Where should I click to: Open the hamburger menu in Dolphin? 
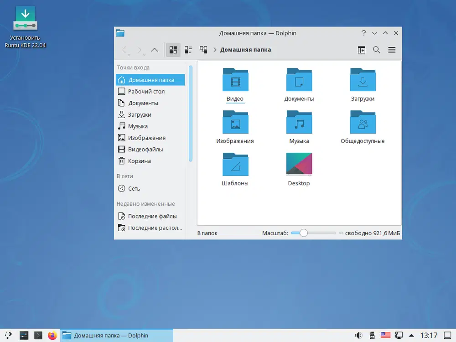coord(392,50)
